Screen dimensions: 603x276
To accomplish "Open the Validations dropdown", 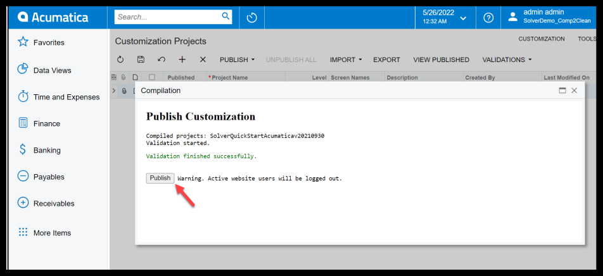I will pyautogui.click(x=507, y=60).
